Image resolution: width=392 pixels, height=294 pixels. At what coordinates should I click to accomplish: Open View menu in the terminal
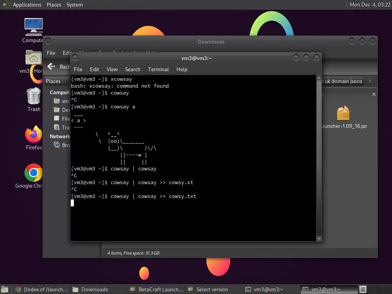coord(112,70)
